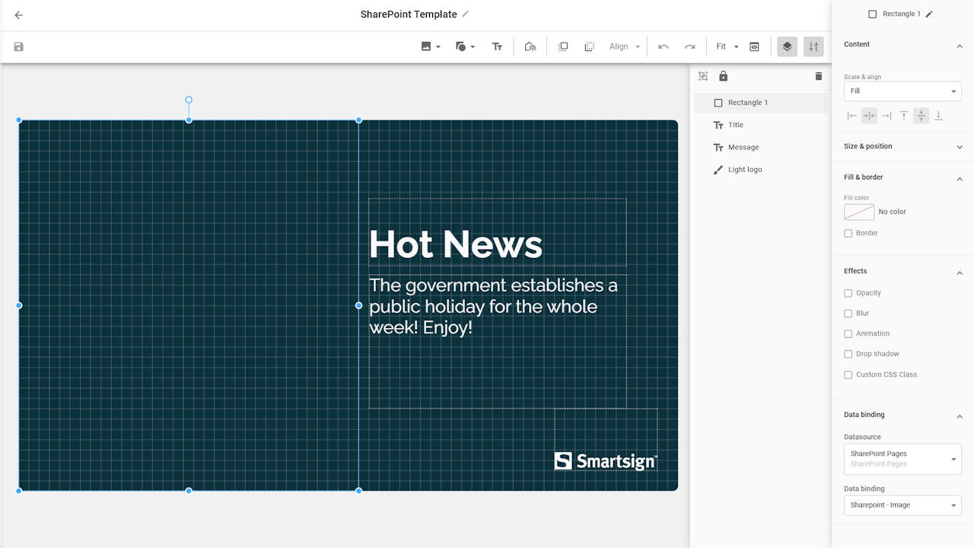Rename template using pencil icon beside title
The height and width of the screenshot is (548, 974).
(466, 14)
